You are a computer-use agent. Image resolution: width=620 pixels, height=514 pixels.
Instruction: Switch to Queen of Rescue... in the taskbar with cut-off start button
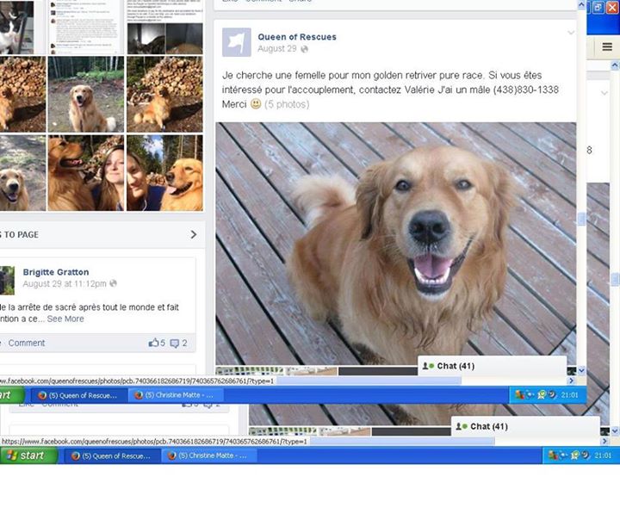[x=78, y=395]
